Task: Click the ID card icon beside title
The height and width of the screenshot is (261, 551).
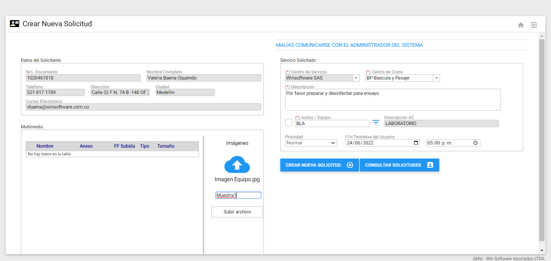Action: 15,24
